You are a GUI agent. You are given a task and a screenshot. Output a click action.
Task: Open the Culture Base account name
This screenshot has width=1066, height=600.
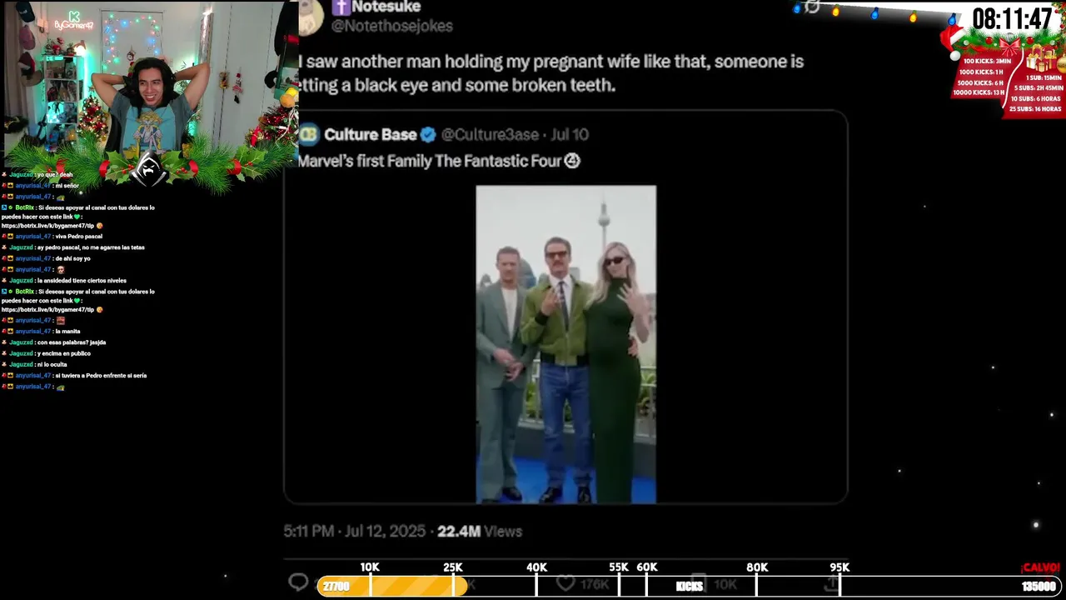pos(371,135)
